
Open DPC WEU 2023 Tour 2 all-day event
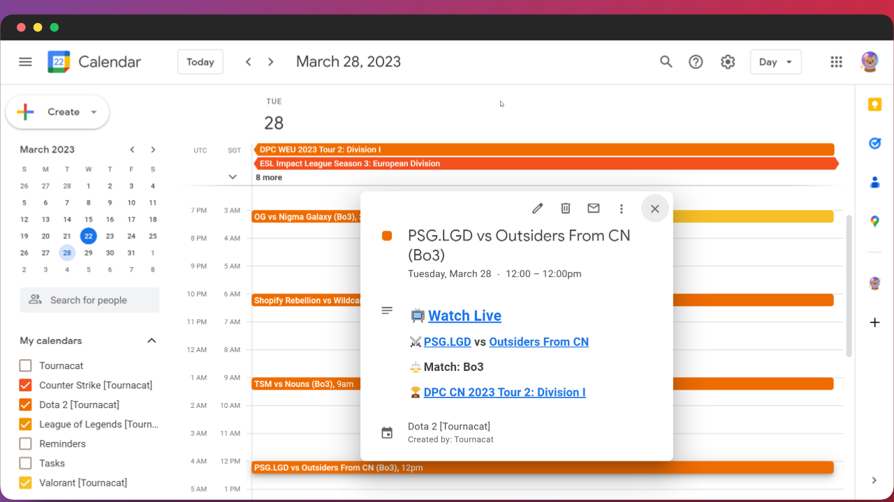point(545,149)
